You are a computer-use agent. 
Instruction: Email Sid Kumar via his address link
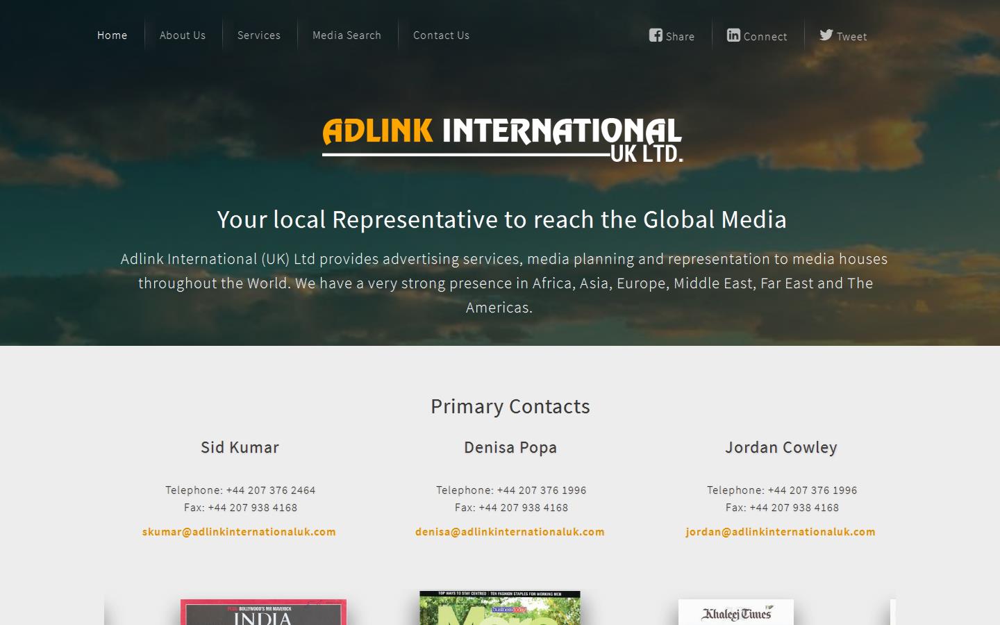[x=239, y=532]
